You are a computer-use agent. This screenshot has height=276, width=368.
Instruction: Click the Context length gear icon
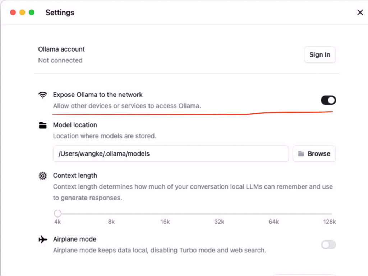pyautogui.click(x=43, y=176)
